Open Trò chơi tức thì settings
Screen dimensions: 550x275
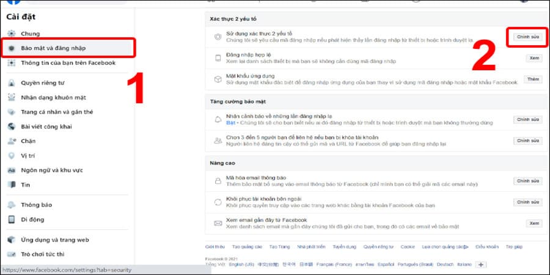click(x=43, y=254)
